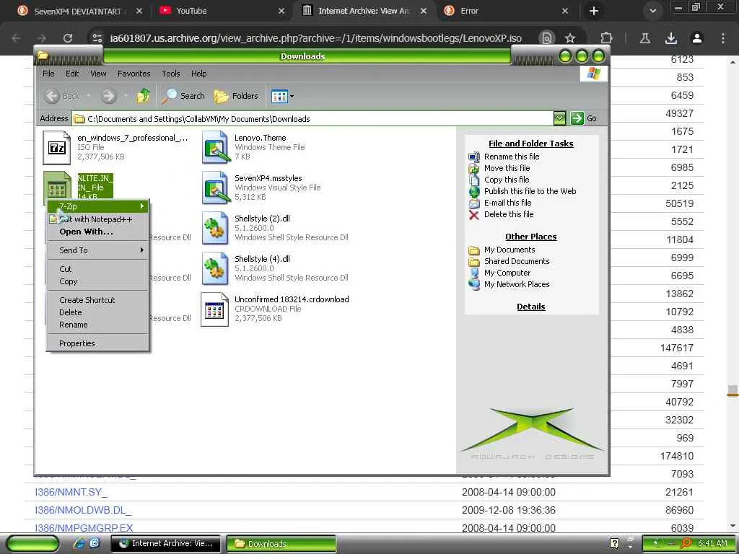Screen dimensions: 739x554
Task: Choose Edit with Notepad++ from context menu
Action: 98,219
